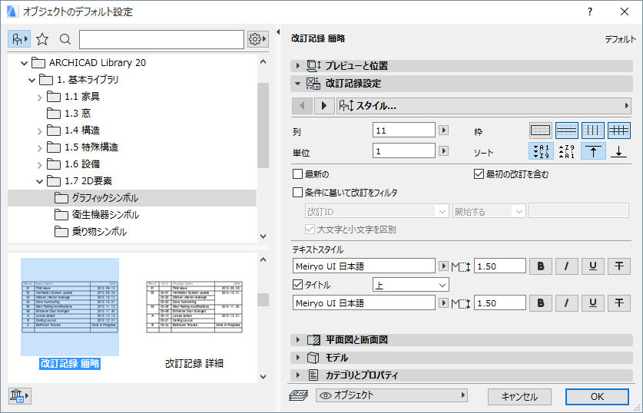Open library settings gear menu
643x413 pixels.
tap(257, 39)
